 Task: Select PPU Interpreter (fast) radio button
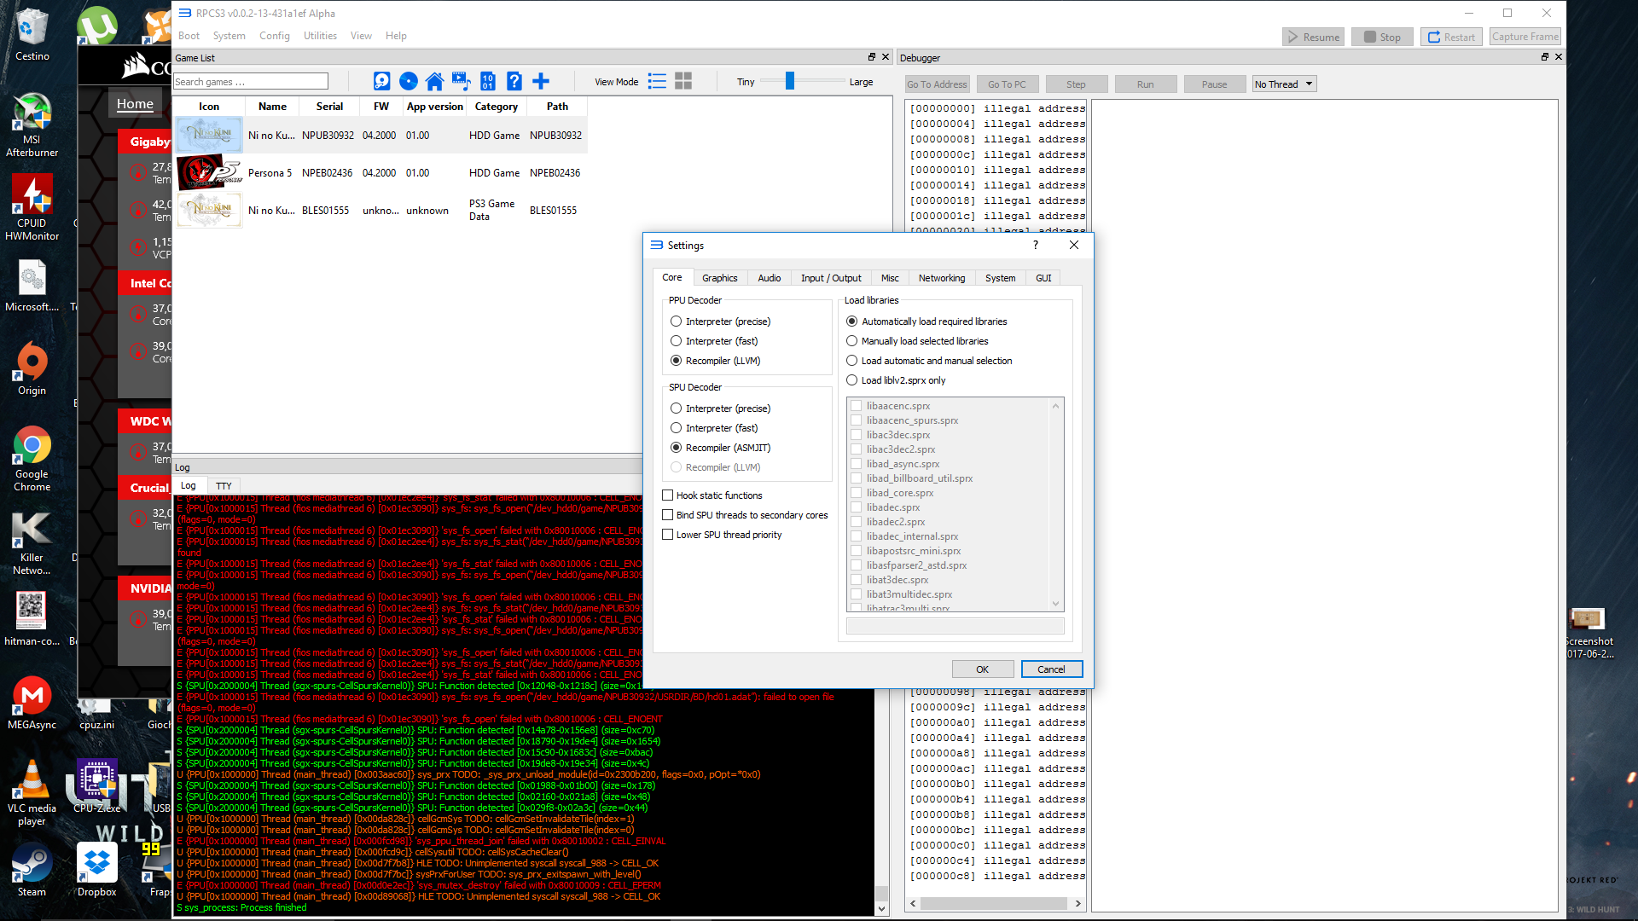pos(677,341)
